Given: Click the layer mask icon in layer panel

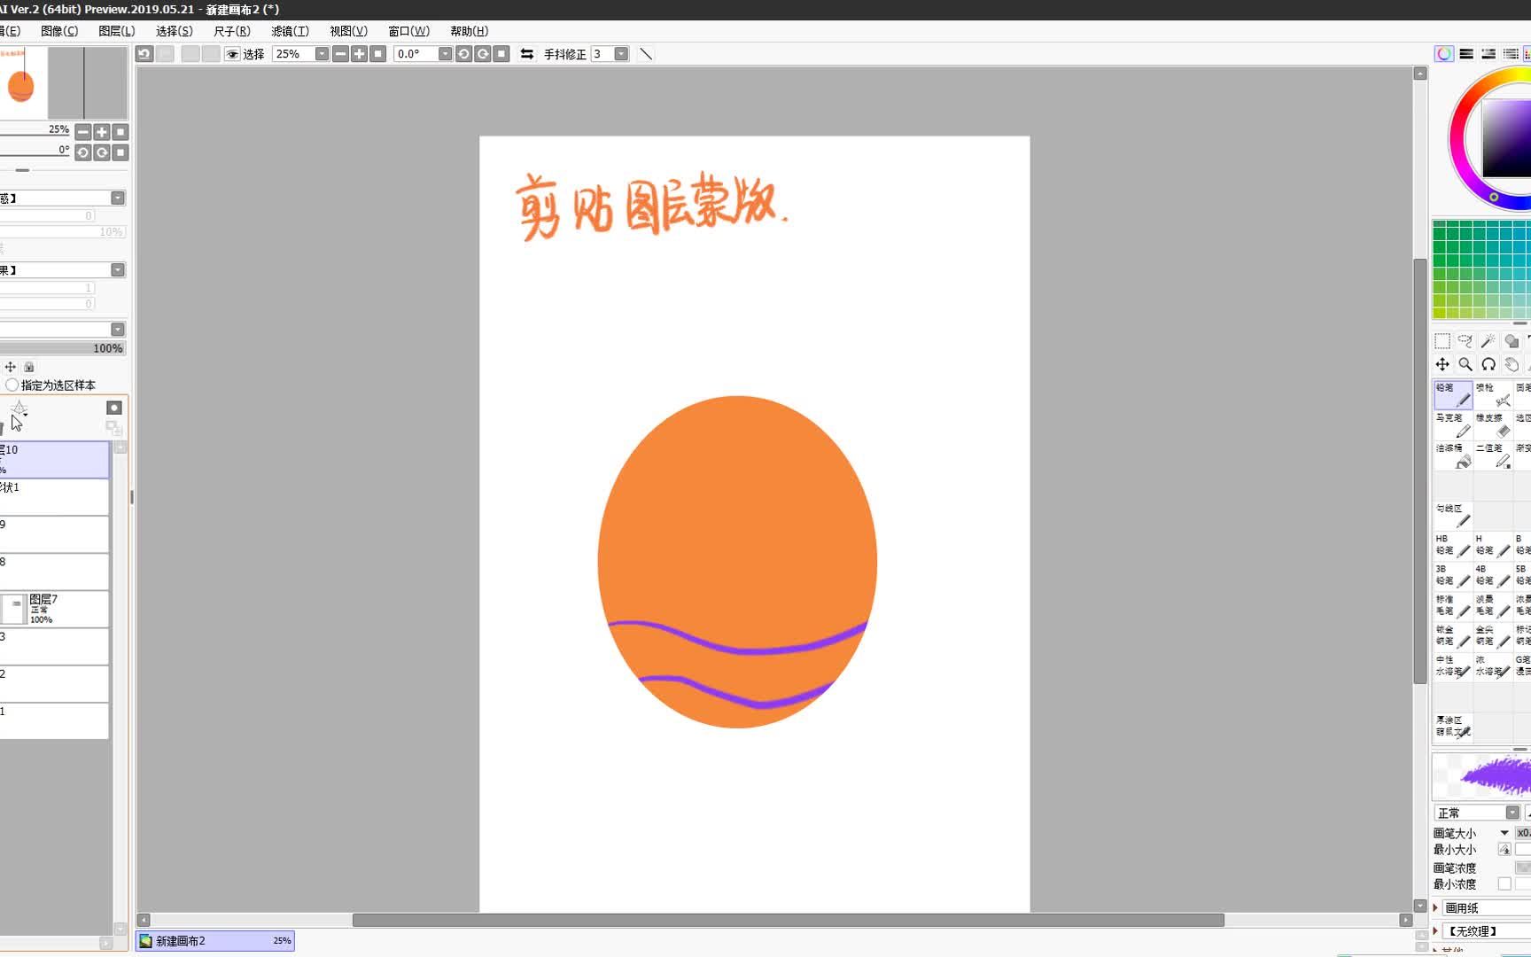Looking at the screenshot, I should (x=114, y=408).
